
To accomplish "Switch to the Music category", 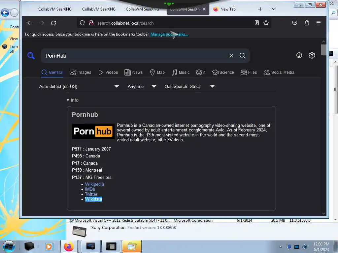I will tap(181, 72).
